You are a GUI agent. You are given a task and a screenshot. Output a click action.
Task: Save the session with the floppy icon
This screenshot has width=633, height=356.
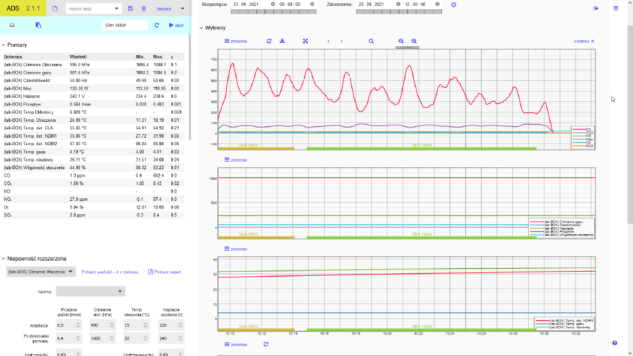[x=130, y=9]
